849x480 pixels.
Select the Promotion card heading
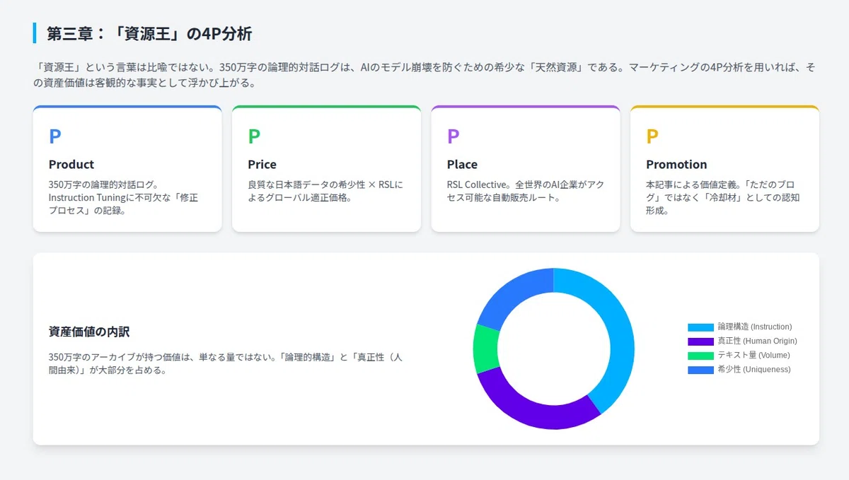(676, 164)
